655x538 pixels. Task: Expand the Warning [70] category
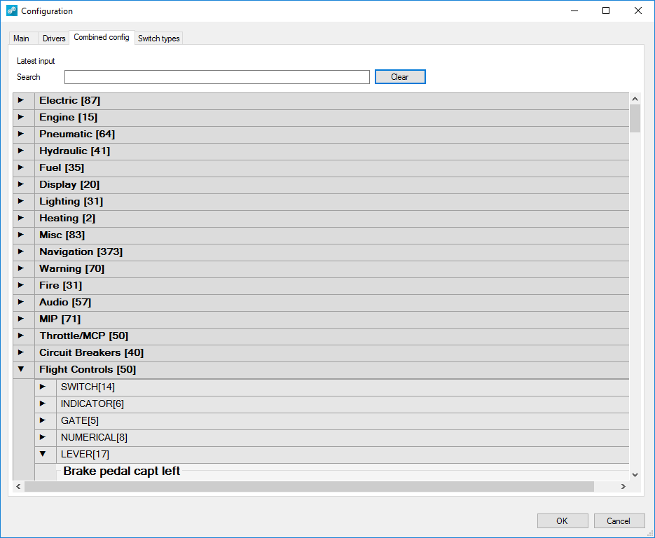coord(21,268)
